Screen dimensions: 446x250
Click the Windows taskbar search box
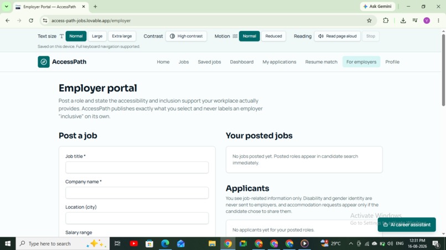click(63, 243)
